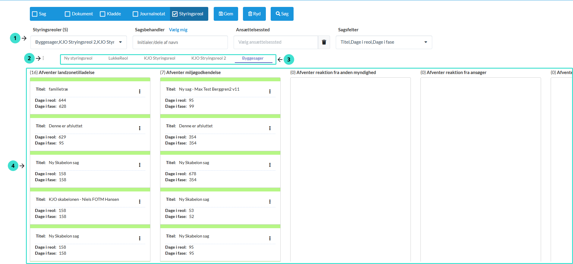This screenshot has height=264, width=573.
Task: Click the Sagsbehandler initials input field
Action: click(x=180, y=42)
